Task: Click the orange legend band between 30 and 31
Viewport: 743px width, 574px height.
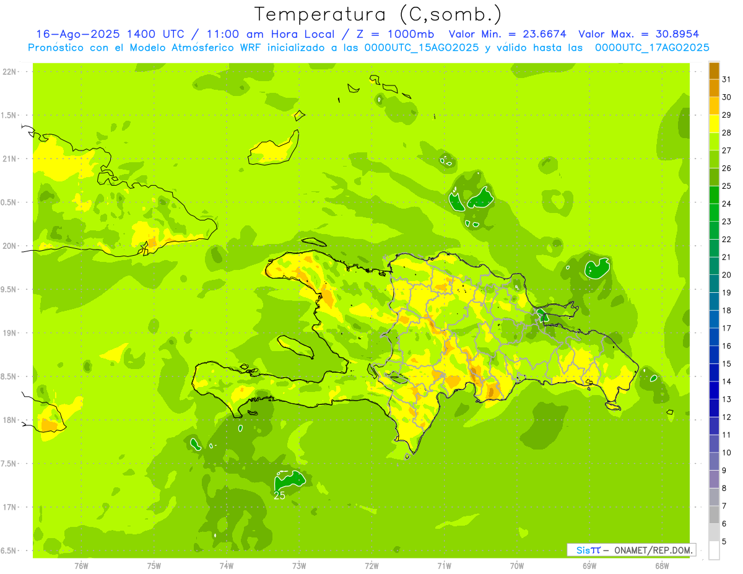Action: point(714,89)
